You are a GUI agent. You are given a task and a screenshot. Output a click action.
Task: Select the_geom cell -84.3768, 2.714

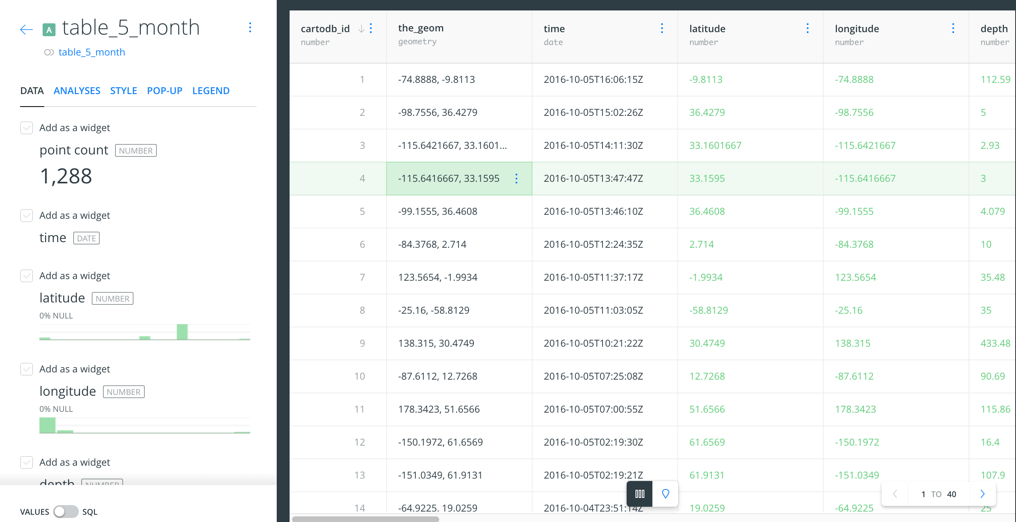(x=459, y=245)
